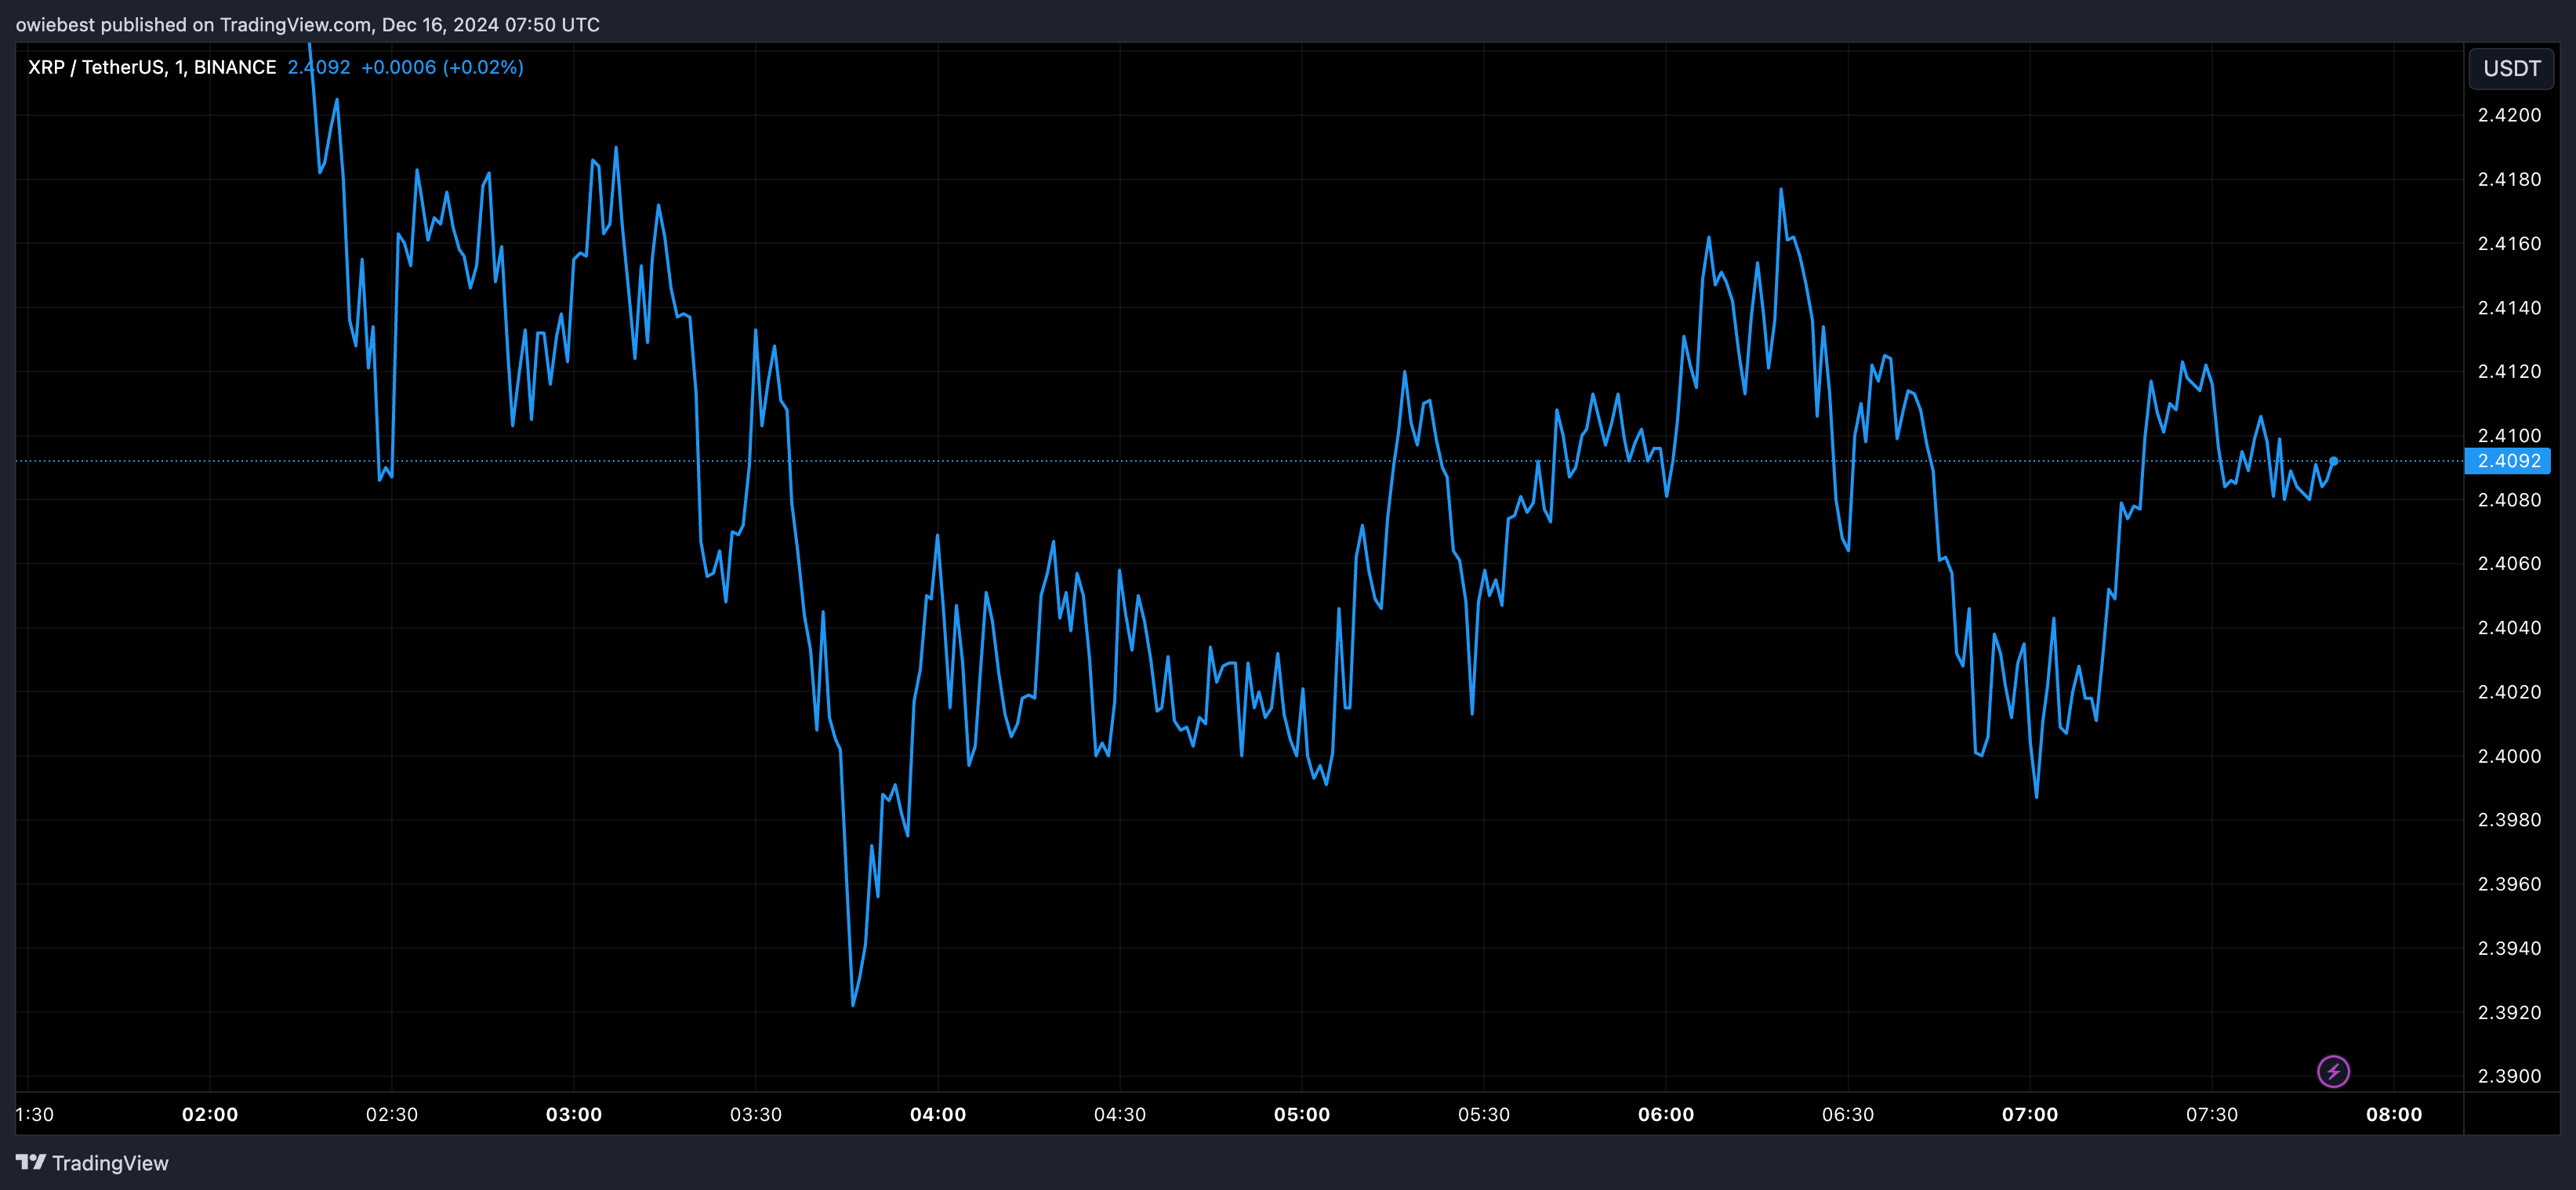2576x1190 pixels.
Task: Click the 07:30 time axis label
Action: tap(2212, 1114)
